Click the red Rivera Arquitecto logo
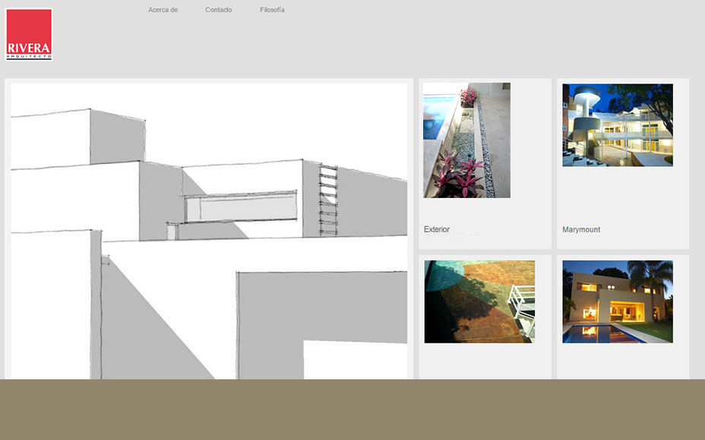705x440 pixels. coord(29,33)
